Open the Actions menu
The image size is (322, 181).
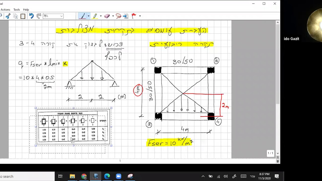[x=5, y=10]
